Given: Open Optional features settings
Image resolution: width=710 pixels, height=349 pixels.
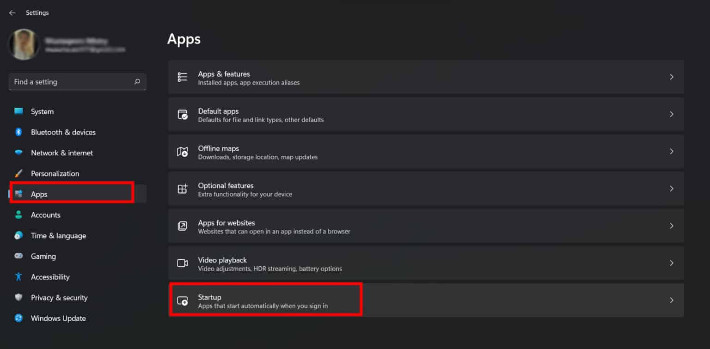Looking at the screenshot, I should tap(324, 189).
